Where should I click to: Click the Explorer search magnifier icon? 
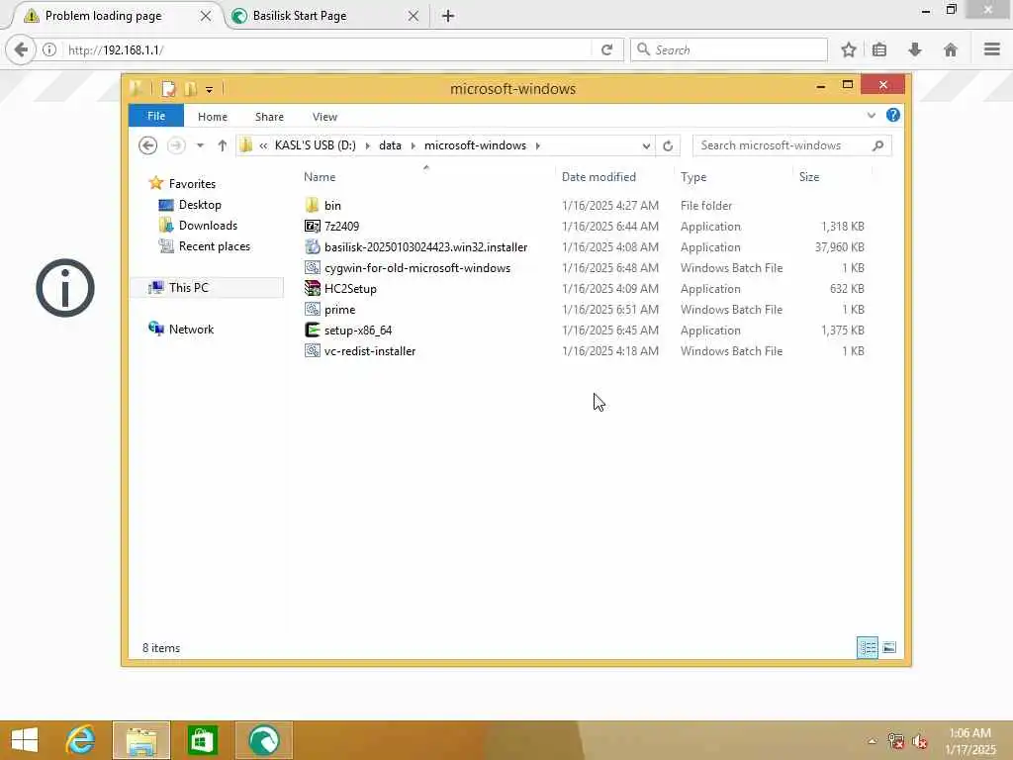tap(878, 145)
